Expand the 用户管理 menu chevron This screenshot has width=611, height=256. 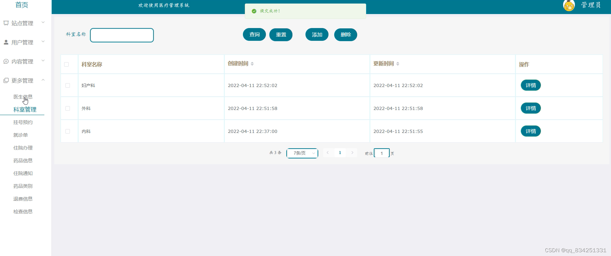click(43, 41)
